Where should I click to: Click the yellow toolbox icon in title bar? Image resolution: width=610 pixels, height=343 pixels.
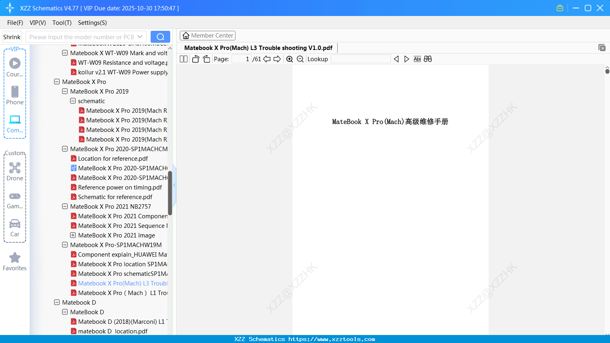tap(560, 8)
